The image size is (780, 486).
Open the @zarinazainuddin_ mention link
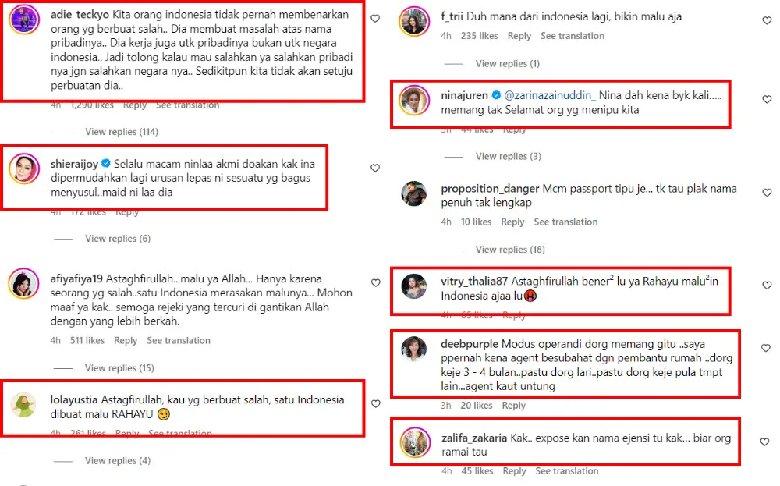(550, 95)
